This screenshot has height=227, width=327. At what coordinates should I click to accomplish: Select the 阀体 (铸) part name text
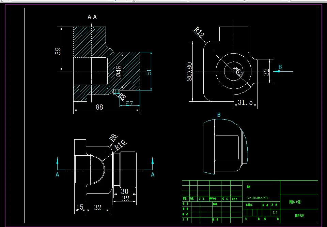[x=295, y=202]
